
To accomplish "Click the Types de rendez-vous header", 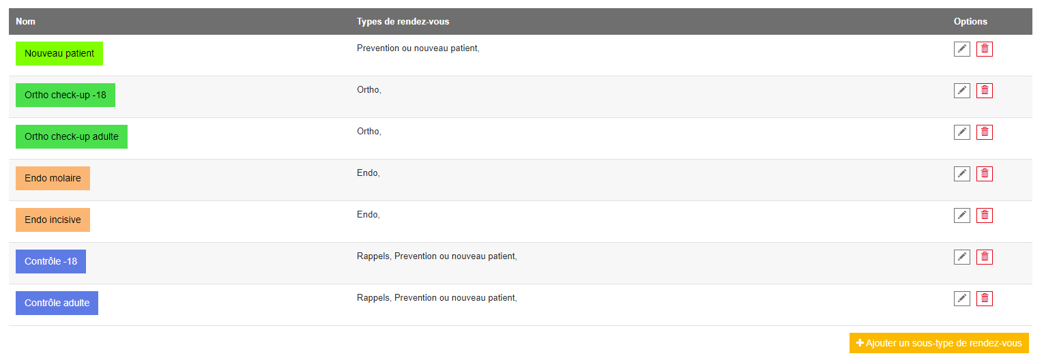I will pyautogui.click(x=403, y=22).
